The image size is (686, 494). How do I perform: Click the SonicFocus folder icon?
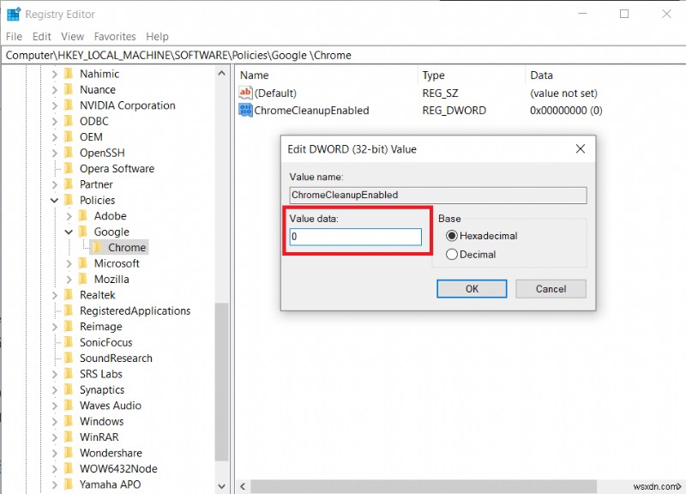coord(69,342)
